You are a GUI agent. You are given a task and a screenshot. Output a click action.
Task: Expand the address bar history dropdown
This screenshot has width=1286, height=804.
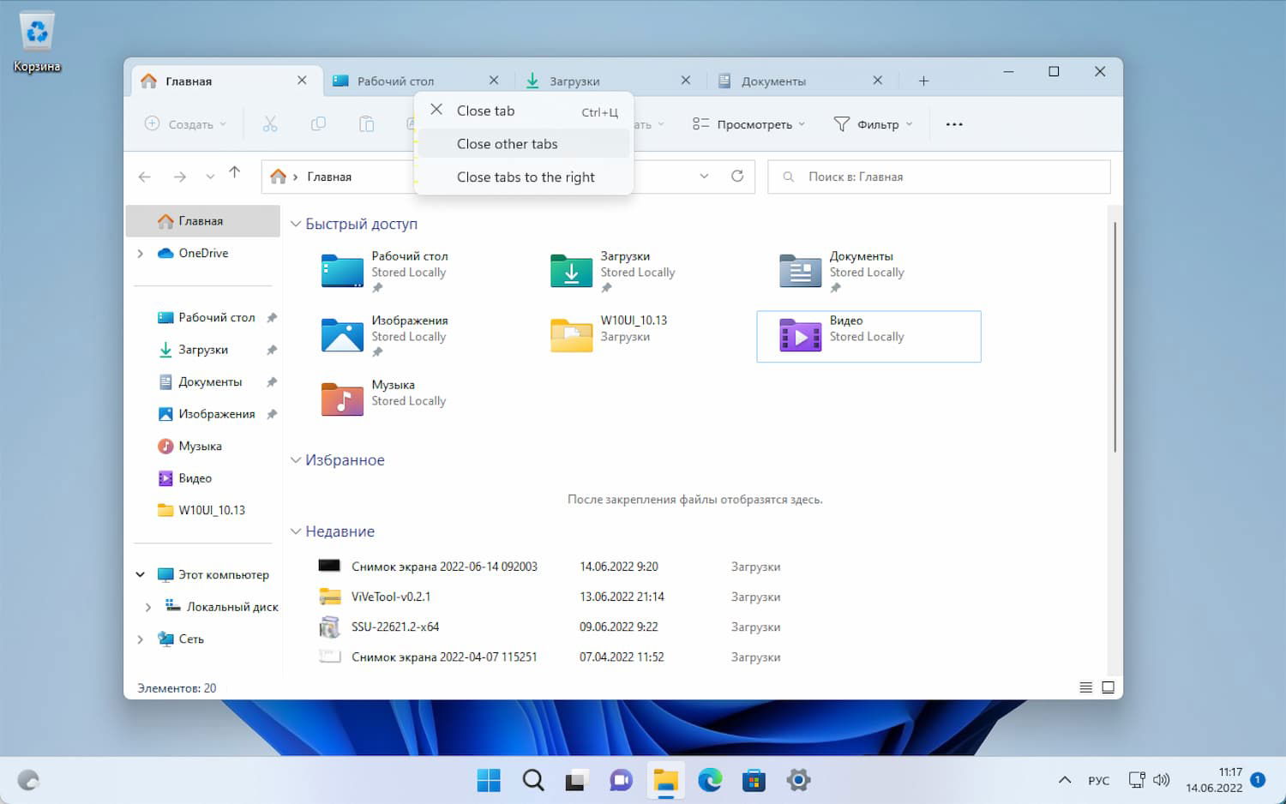tap(704, 176)
